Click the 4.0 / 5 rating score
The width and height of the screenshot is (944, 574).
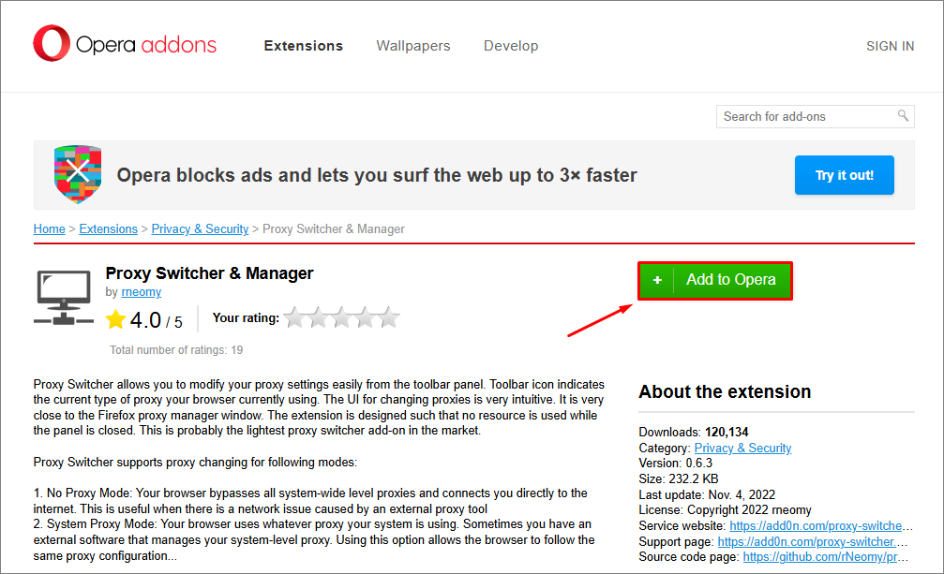point(156,320)
